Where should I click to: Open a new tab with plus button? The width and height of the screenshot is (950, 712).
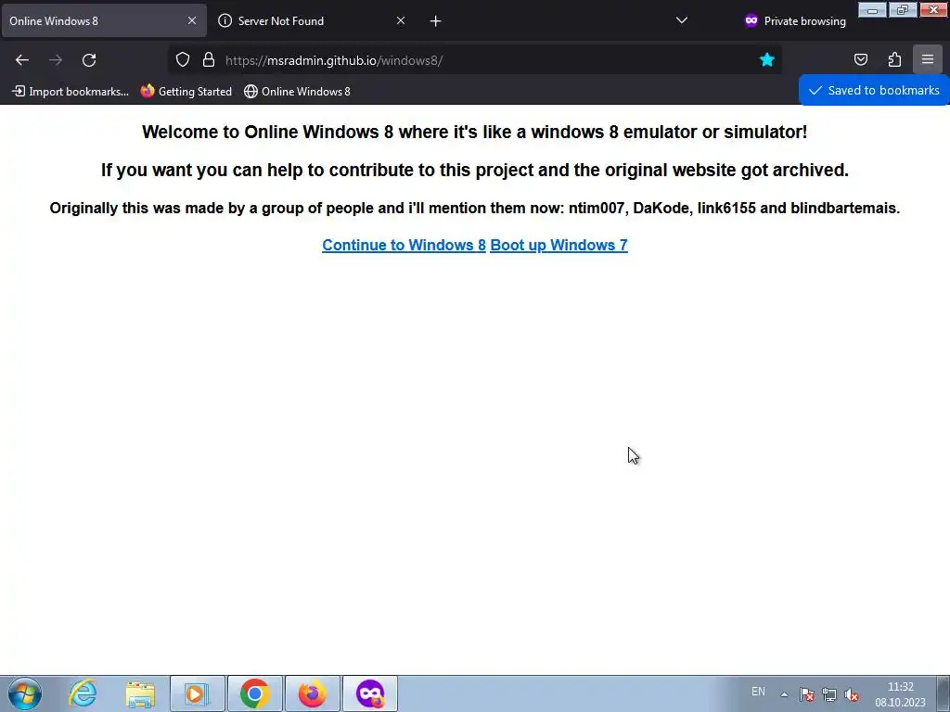coord(436,21)
